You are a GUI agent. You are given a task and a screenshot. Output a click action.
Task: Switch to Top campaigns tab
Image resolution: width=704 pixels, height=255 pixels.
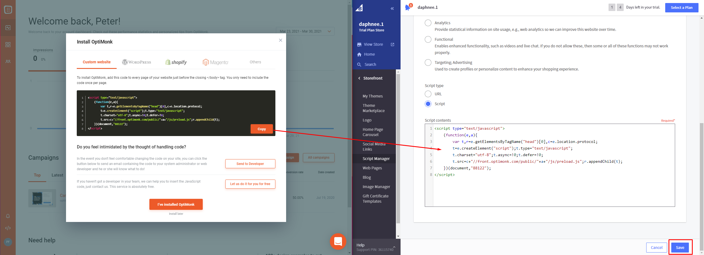coord(37,175)
